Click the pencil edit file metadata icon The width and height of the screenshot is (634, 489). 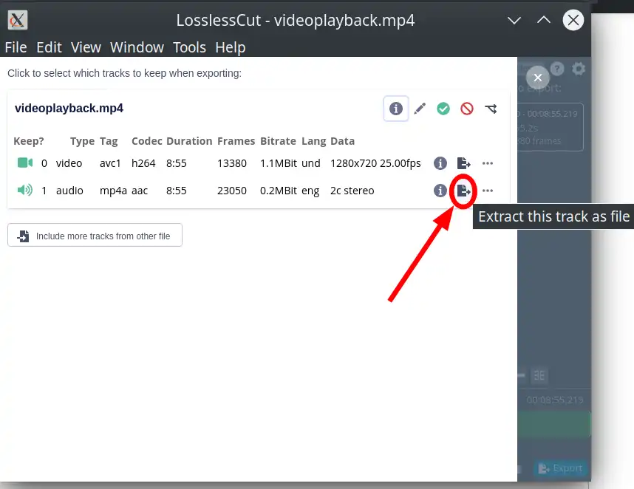(x=420, y=109)
